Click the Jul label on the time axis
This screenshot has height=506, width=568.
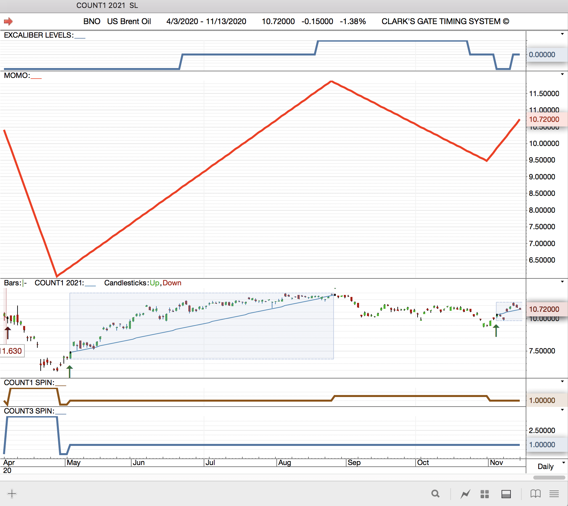tap(210, 462)
